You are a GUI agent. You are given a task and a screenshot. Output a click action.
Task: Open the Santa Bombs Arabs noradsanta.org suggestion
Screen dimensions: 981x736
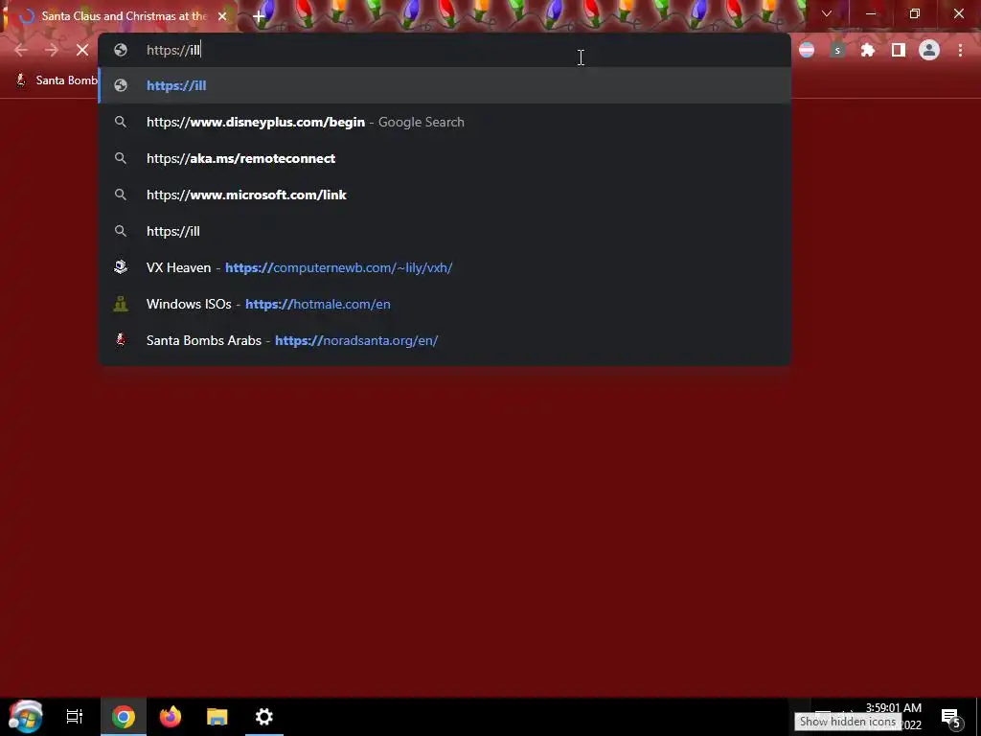point(445,340)
